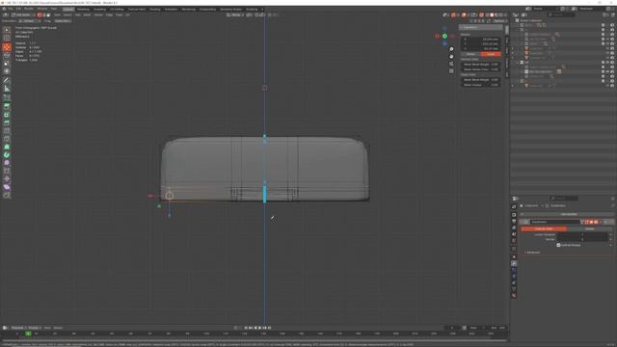Open the Material properties tab
Viewport: 617px width, 347px height.
[514, 296]
